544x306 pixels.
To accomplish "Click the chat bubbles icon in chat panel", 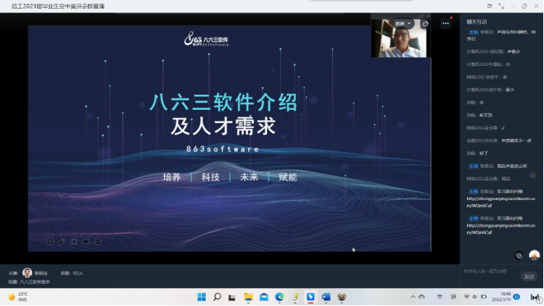I will [x=519, y=256].
